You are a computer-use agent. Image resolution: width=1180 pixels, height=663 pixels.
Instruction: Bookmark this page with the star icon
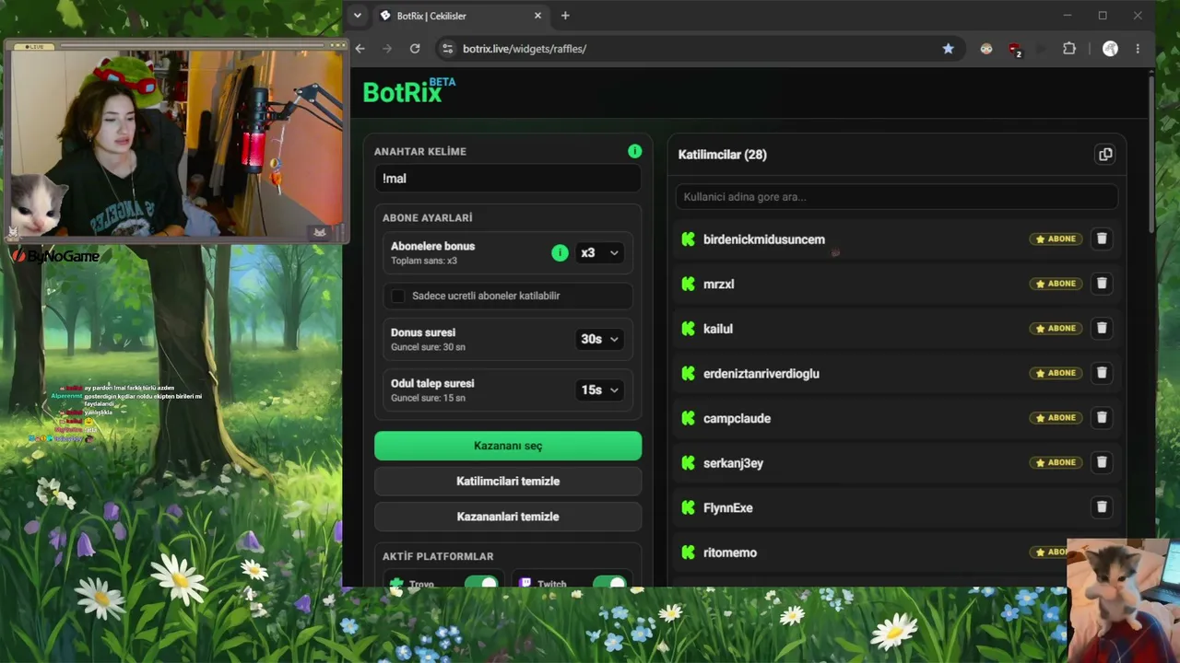tap(948, 49)
